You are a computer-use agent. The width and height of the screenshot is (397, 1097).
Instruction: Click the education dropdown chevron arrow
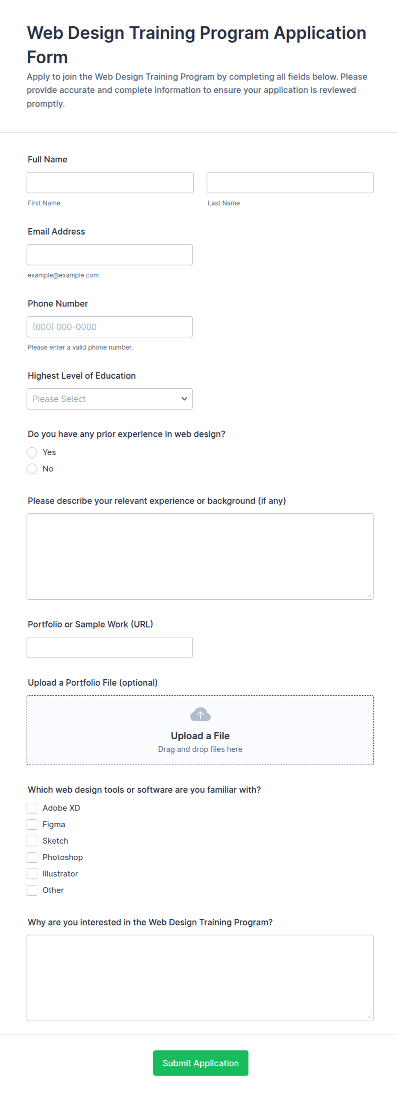[x=184, y=399]
